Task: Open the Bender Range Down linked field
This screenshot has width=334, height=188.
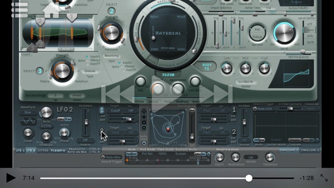Action: coord(77,95)
